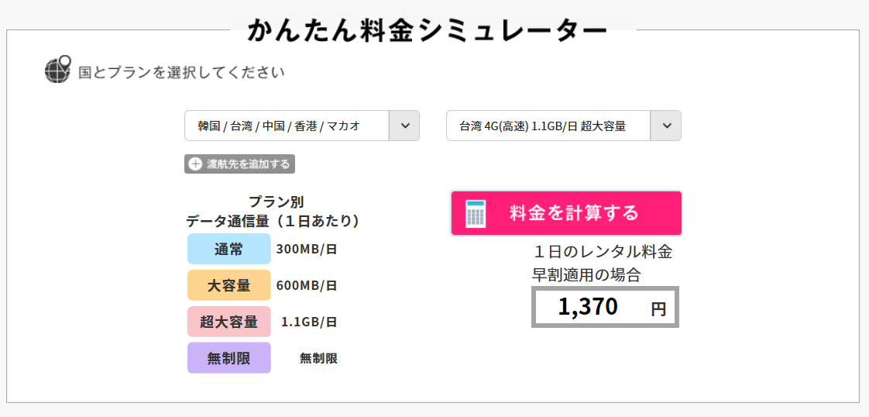Click the globe location pin icon
This screenshot has width=869, height=417.
tap(58, 70)
